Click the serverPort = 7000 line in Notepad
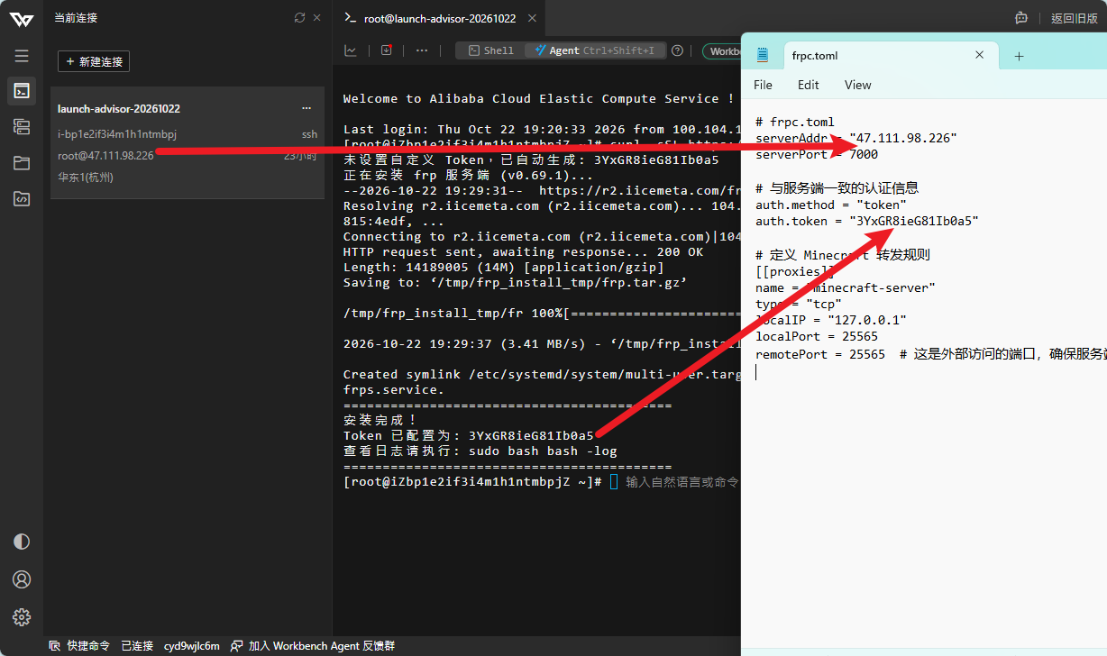Image resolution: width=1107 pixels, height=656 pixels. 817,154
